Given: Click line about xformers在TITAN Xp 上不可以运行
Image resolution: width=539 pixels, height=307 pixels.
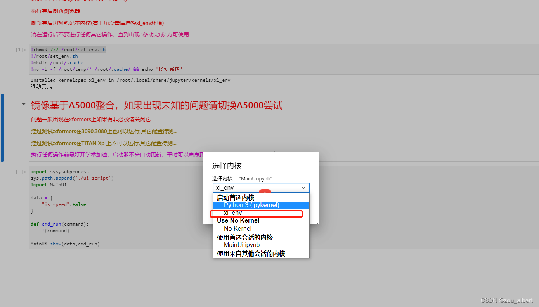Looking at the screenshot, I should tap(104, 143).
